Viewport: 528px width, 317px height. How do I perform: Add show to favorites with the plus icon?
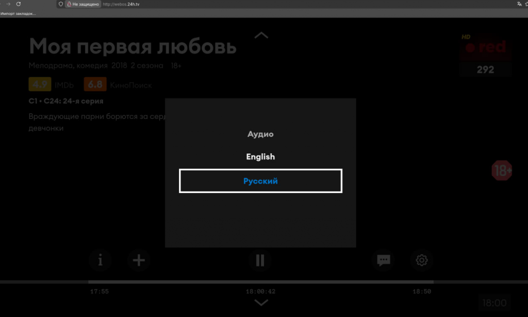point(139,260)
